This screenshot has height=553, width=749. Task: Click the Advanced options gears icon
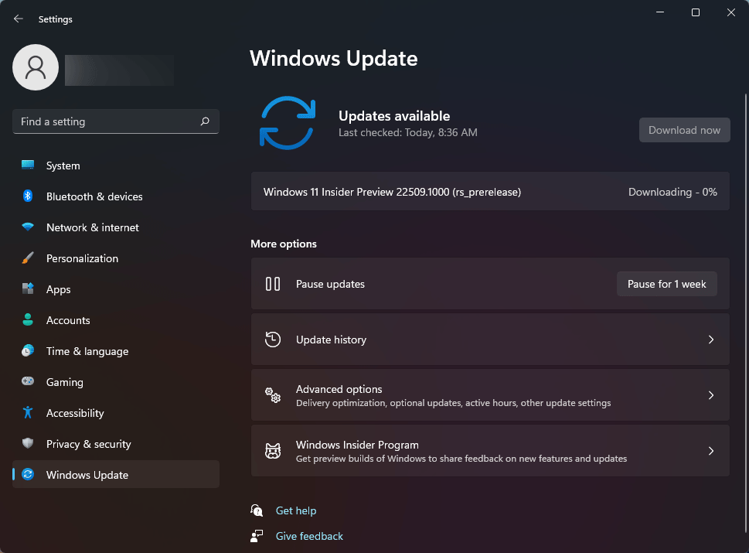273,395
